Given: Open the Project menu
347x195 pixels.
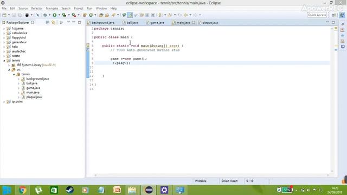Looking at the screenshot, I should [78, 9].
